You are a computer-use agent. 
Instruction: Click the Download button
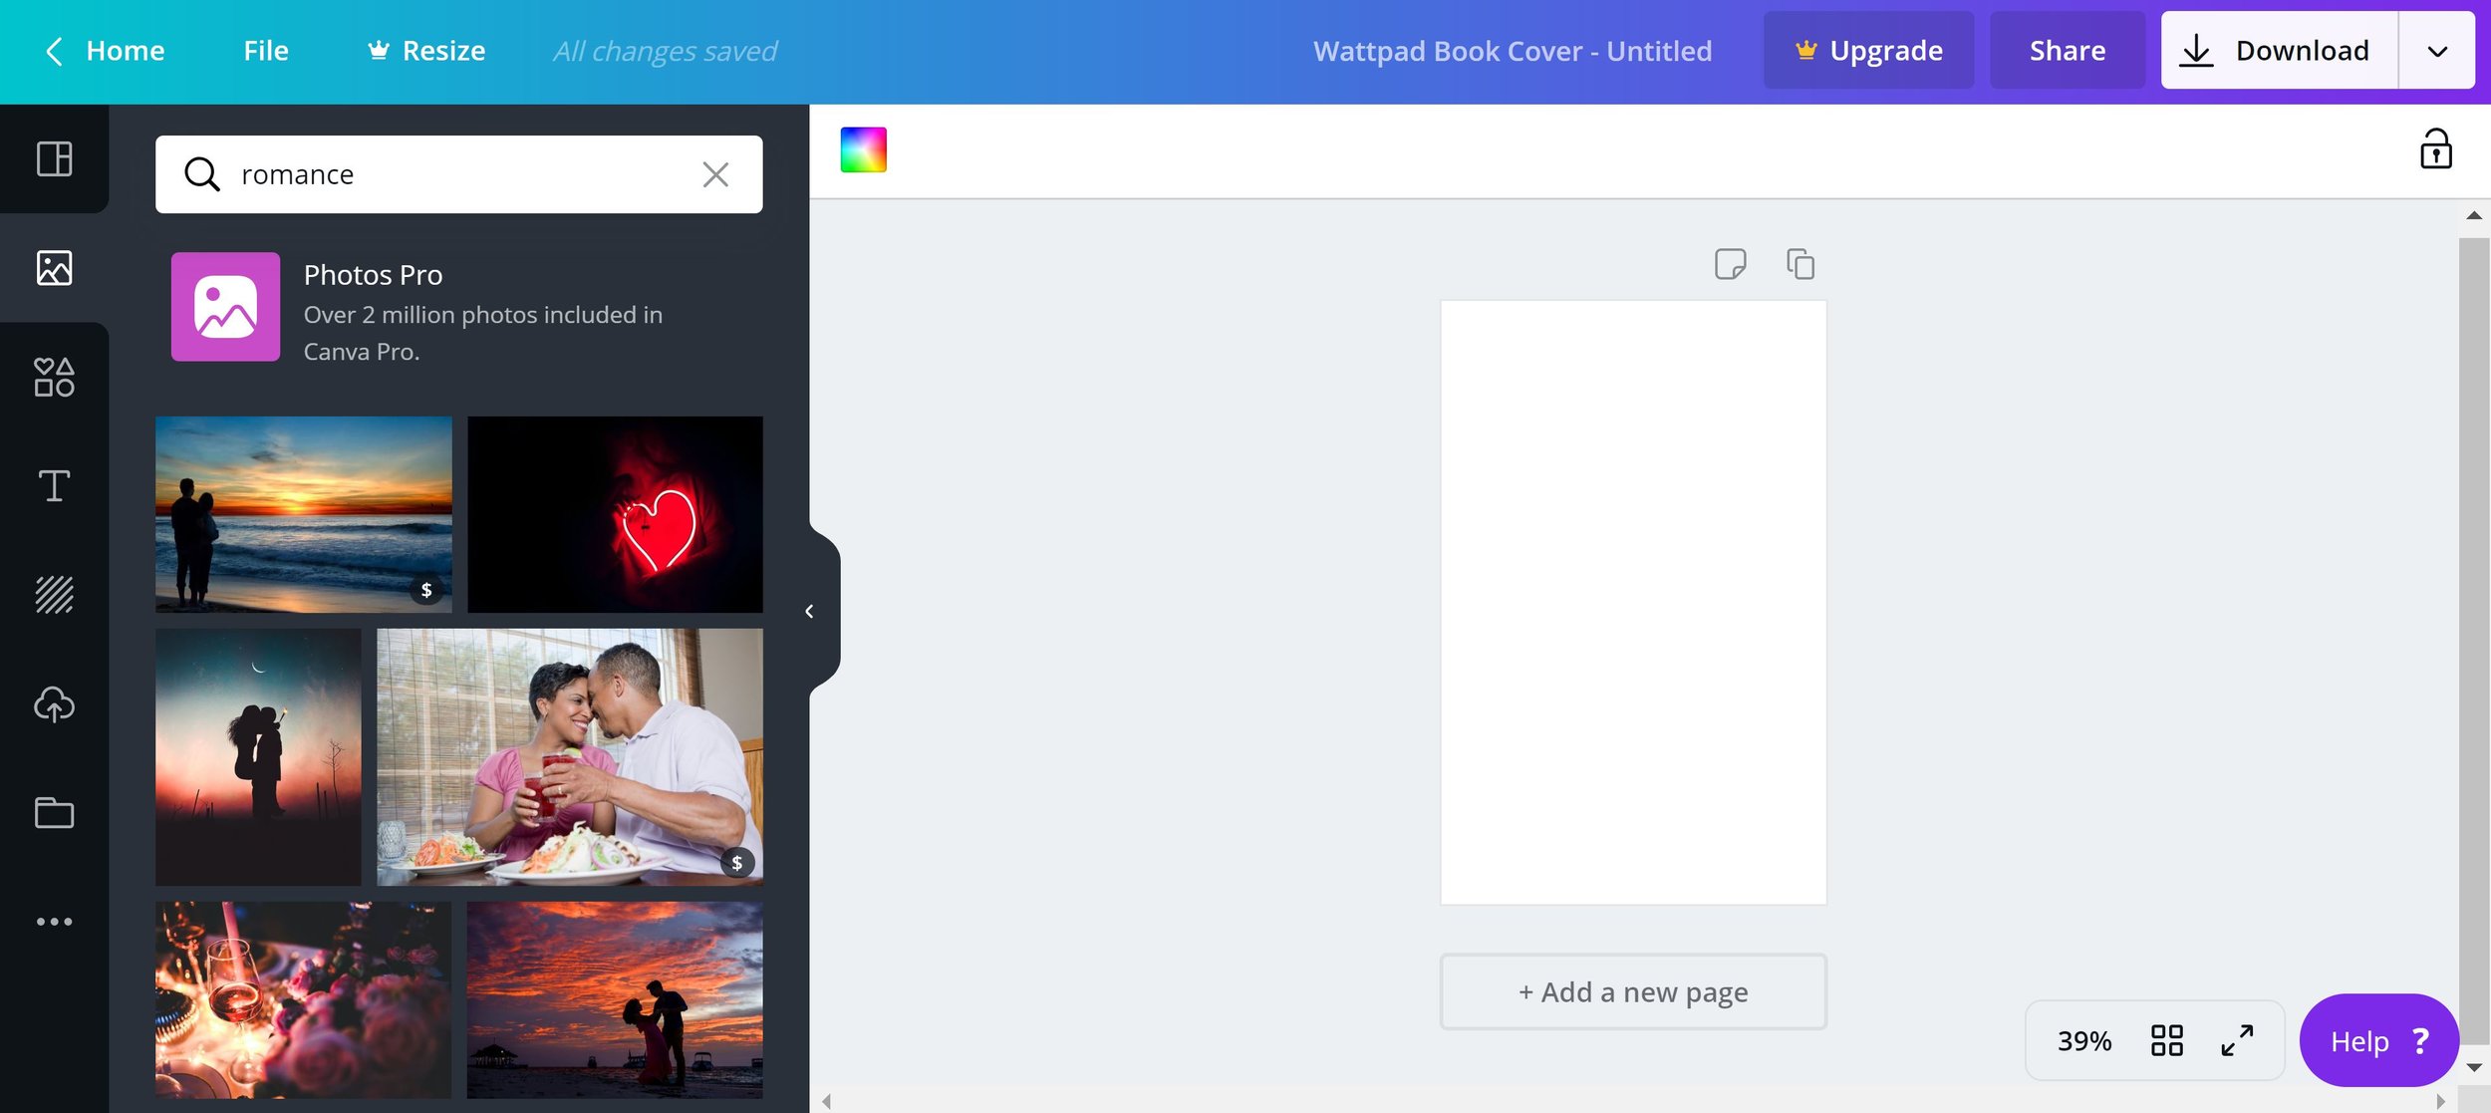(x=2280, y=51)
